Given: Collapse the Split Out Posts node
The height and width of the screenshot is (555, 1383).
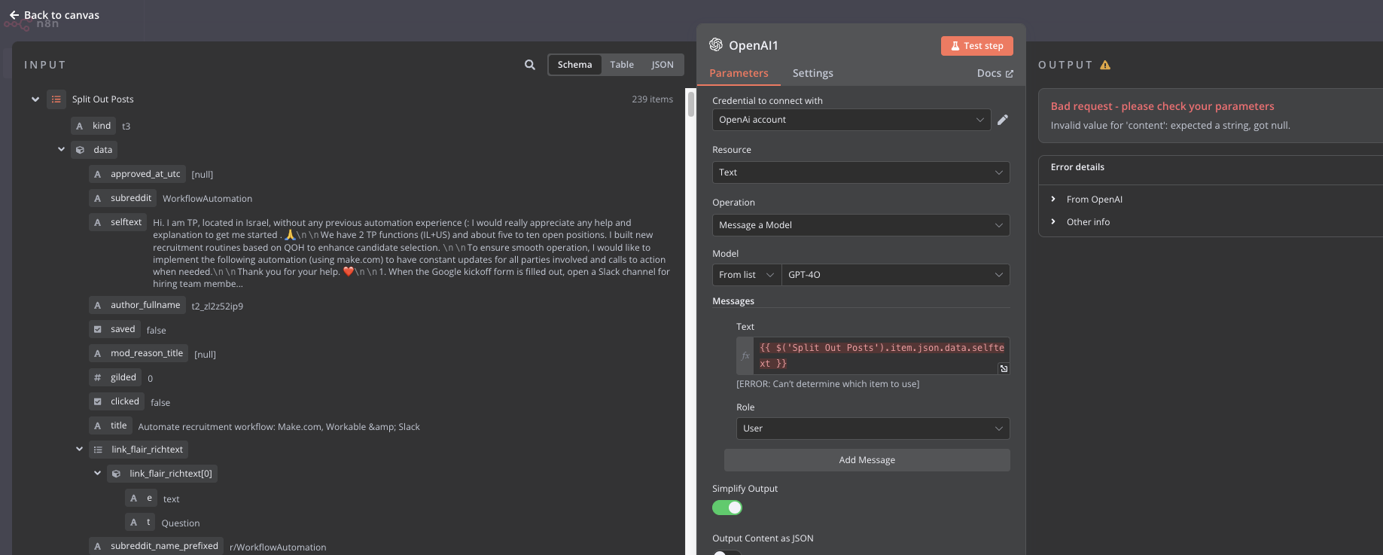Looking at the screenshot, I should (x=35, y=99).
